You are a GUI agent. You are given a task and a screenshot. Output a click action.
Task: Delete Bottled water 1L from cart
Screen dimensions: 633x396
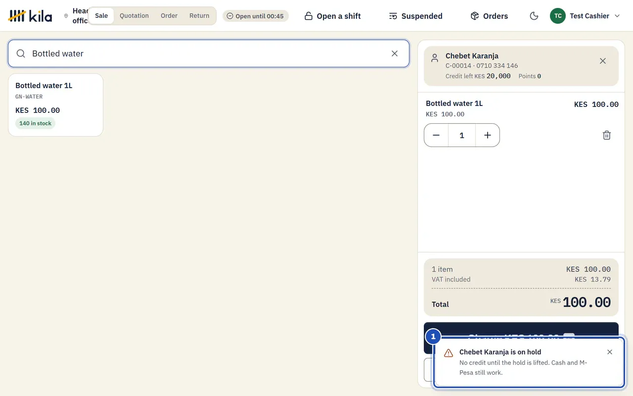tap(607, 135)
